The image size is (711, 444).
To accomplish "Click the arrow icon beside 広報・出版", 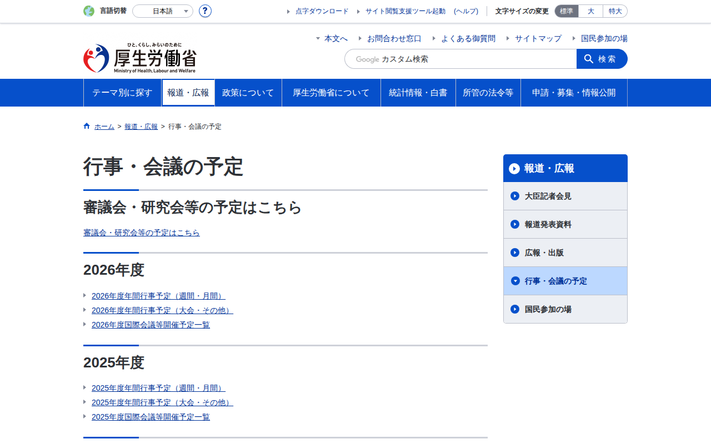I will [x=515, y=253].
